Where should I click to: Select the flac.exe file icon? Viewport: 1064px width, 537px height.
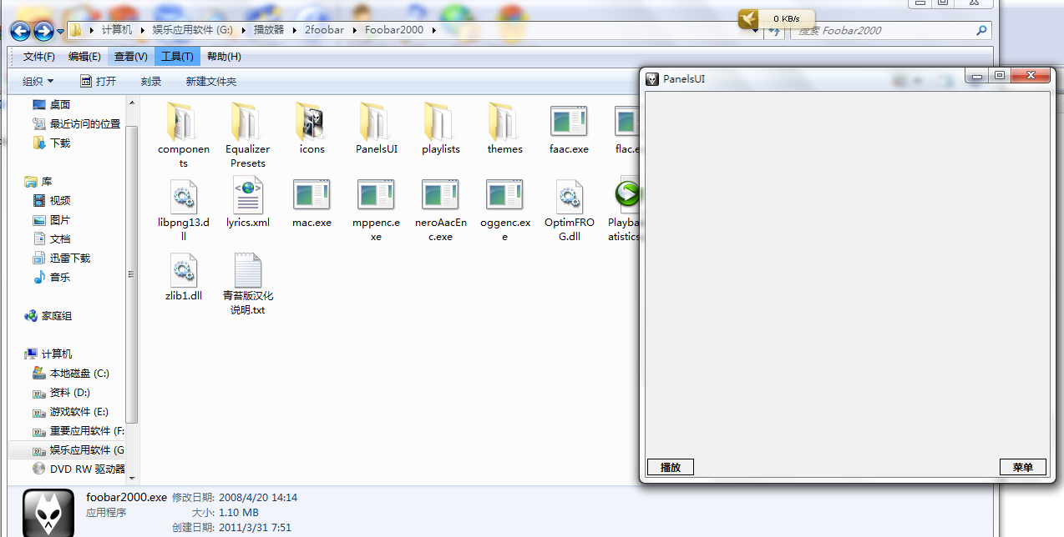pyautogui.click(x=626, y=121)
